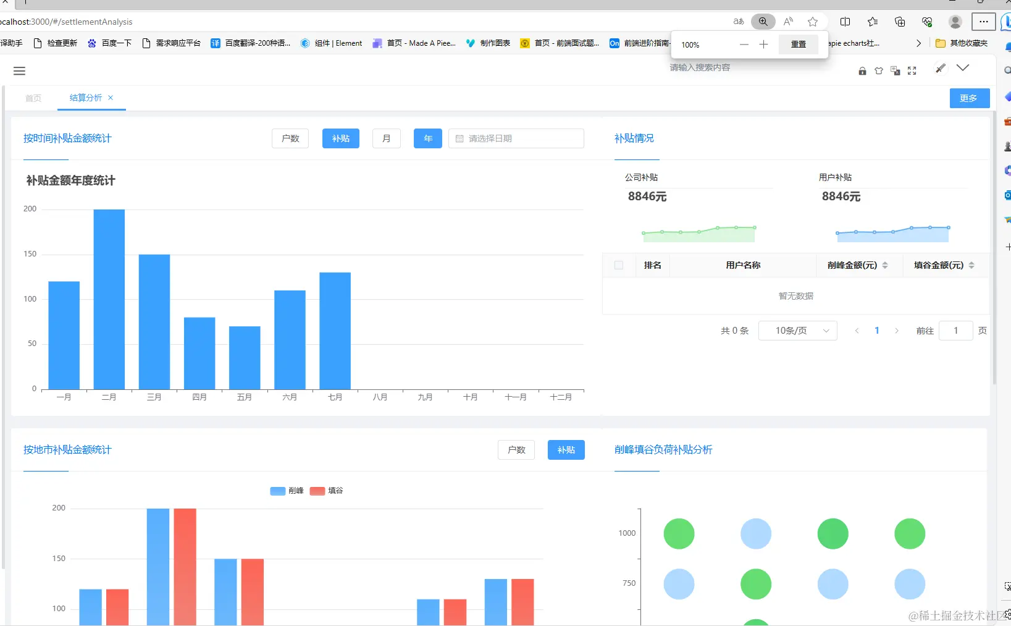Viewport: 1011px width, 626px height.
Task: Click the browser address bar URL
Action: 66,22
